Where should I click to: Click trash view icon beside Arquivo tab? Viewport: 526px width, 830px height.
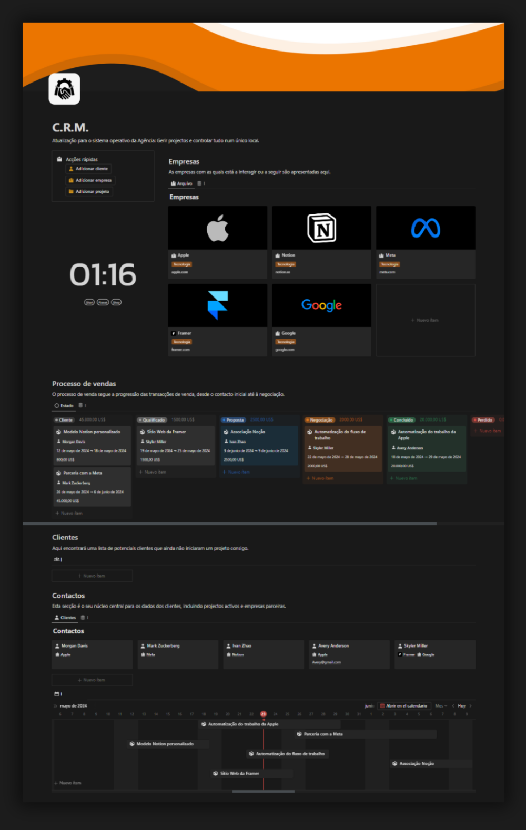tap(200, 183)
